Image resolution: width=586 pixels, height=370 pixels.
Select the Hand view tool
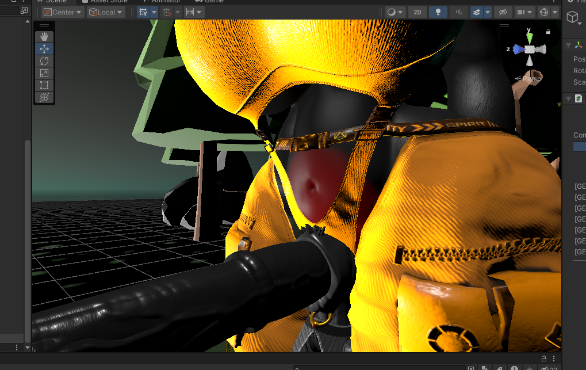tap(44, 37)
